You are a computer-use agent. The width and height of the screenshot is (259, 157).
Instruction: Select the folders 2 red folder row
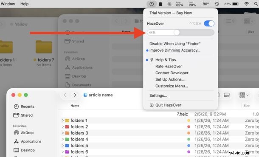click(160, 126)
